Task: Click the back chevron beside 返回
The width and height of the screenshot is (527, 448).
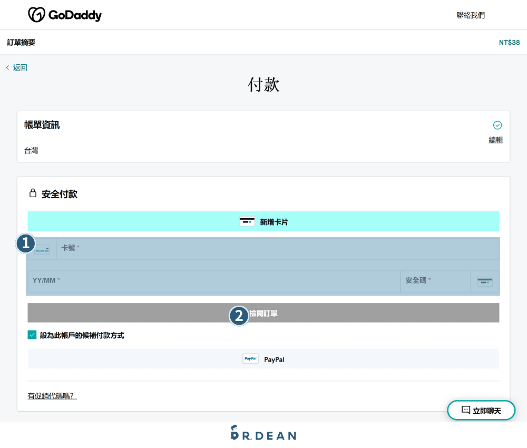Action: (x=7, y=67)
